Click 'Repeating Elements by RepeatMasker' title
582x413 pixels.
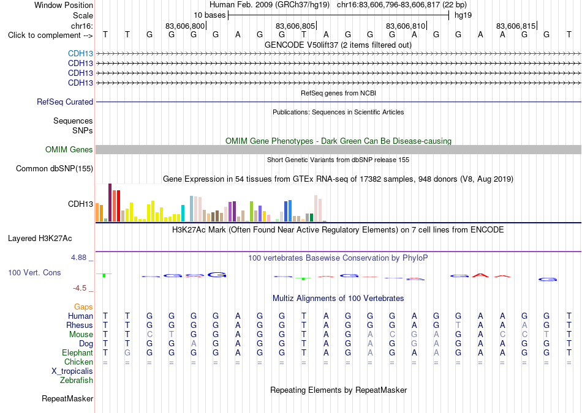[x=338, y=390]
